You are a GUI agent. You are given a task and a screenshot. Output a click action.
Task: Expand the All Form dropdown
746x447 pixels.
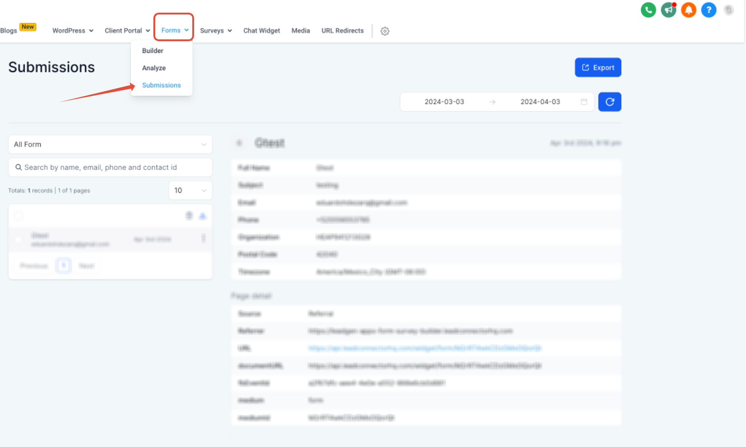click(x=110, y=144)
